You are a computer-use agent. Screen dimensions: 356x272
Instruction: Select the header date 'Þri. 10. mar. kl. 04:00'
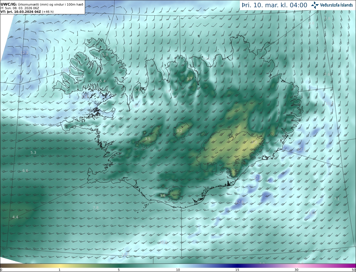click(274, 5)
